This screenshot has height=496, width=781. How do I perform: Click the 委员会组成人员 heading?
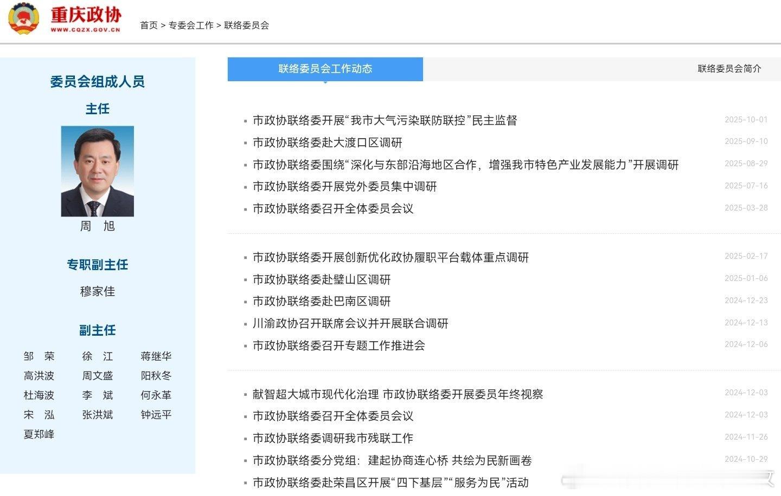pos(98,82)
